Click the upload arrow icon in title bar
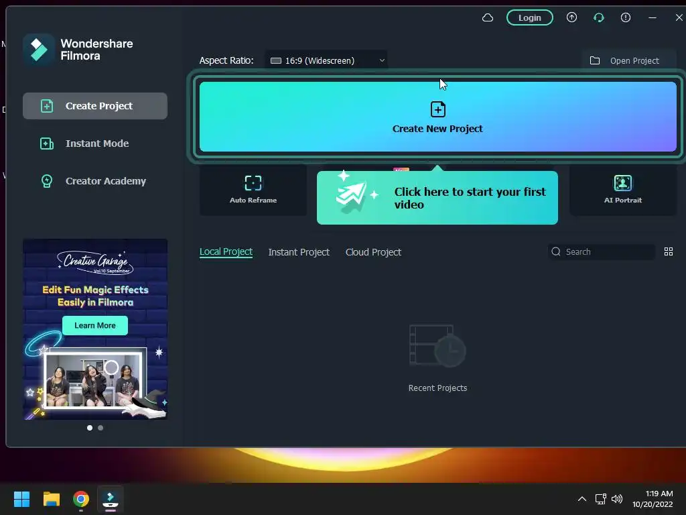Image resolution: width=686 pixels, height=515 pixels. 571,17
